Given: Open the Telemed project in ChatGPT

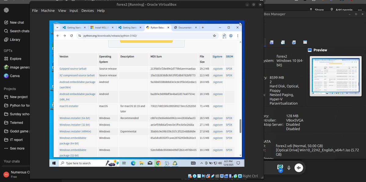Looking at the screenshot, I should click(13, 123).
